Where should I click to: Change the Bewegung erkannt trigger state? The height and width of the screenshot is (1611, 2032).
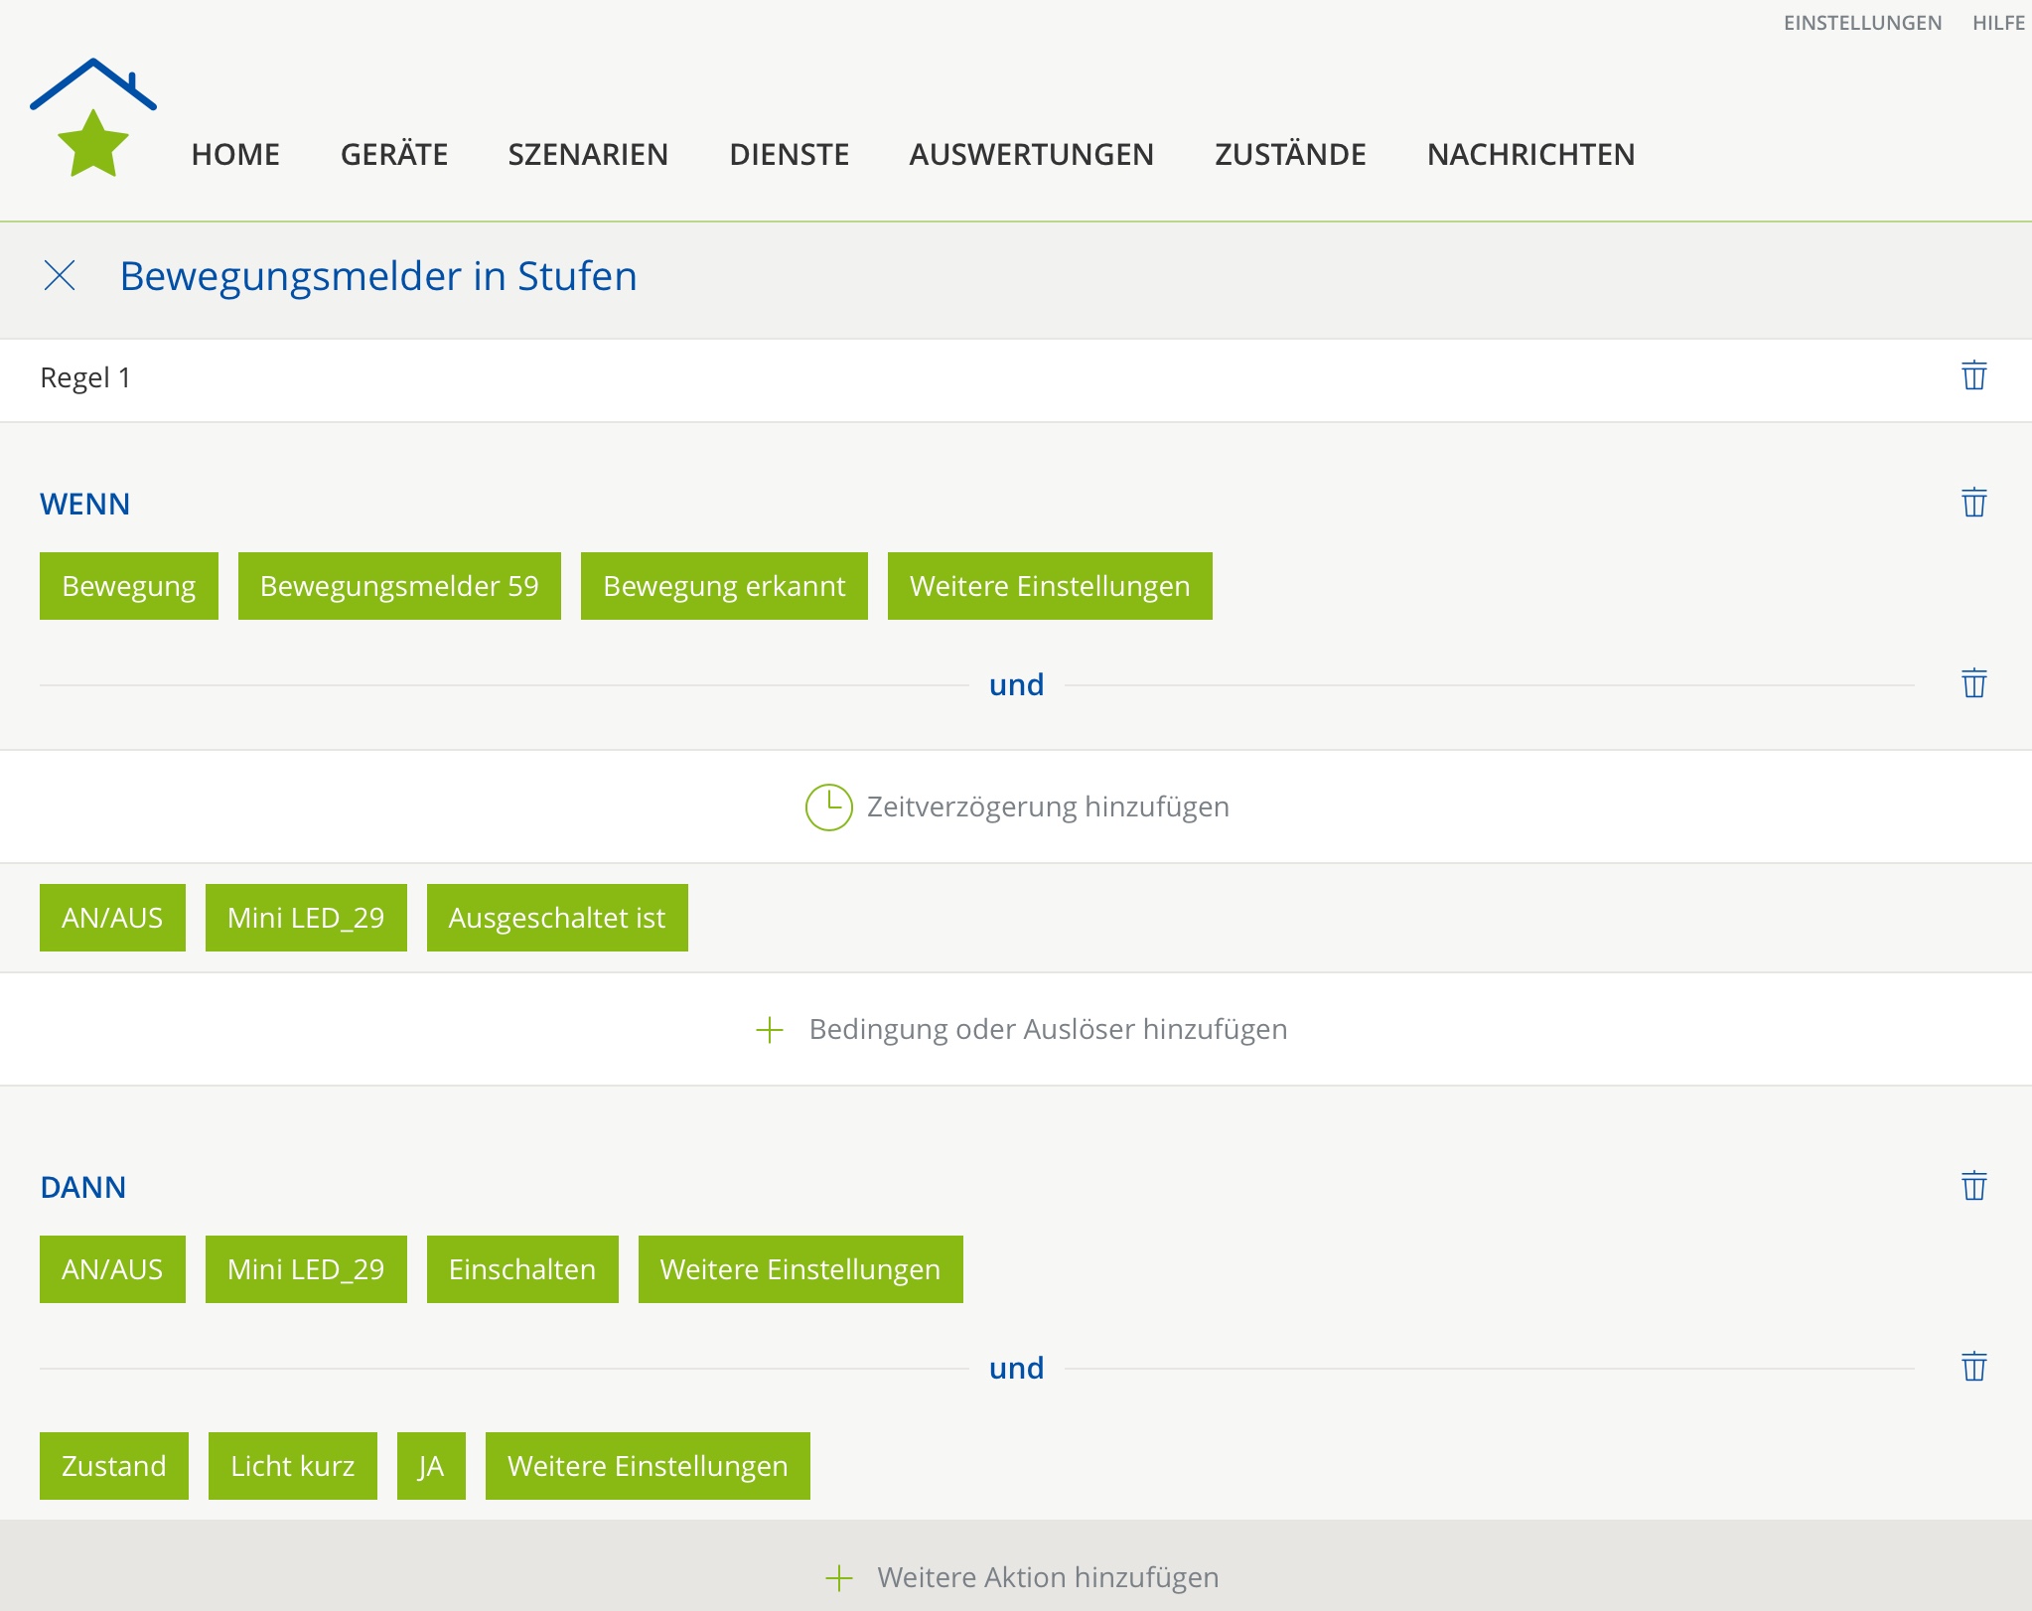724,586
